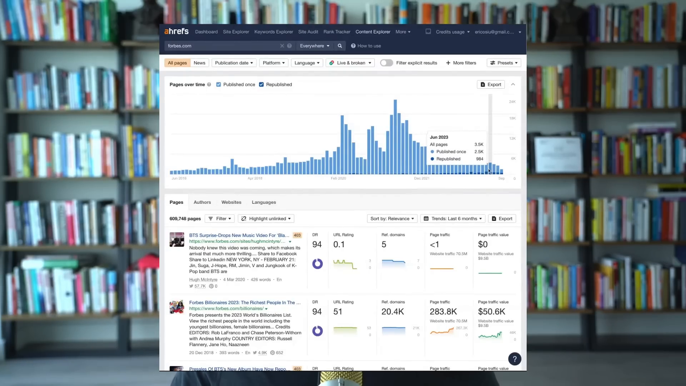Viewport: 686px width, 386px height.
Task: Open Platform dropdown
Action: coord(274,63)
